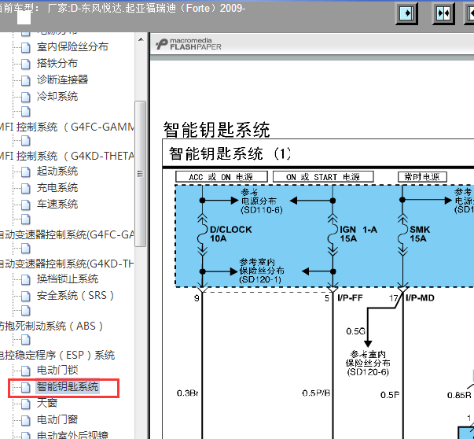Click the tree panel scrollbar thumb
Screen dimensions: 474x439
click(x=140, y=174)
